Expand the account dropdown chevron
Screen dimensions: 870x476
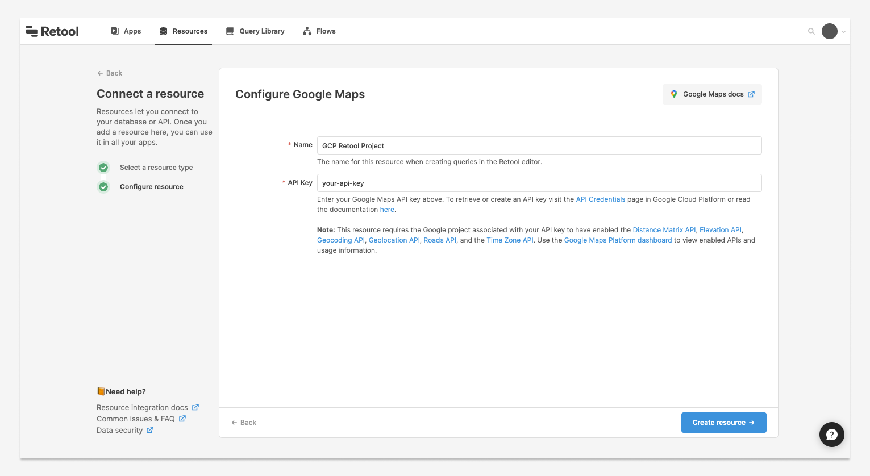pos(843,32)
